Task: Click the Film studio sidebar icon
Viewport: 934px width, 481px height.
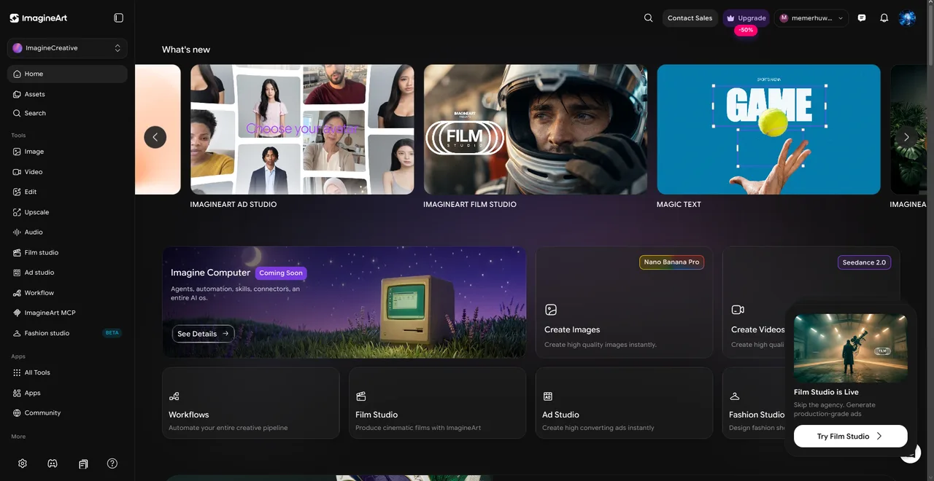Action: (17, 252)
